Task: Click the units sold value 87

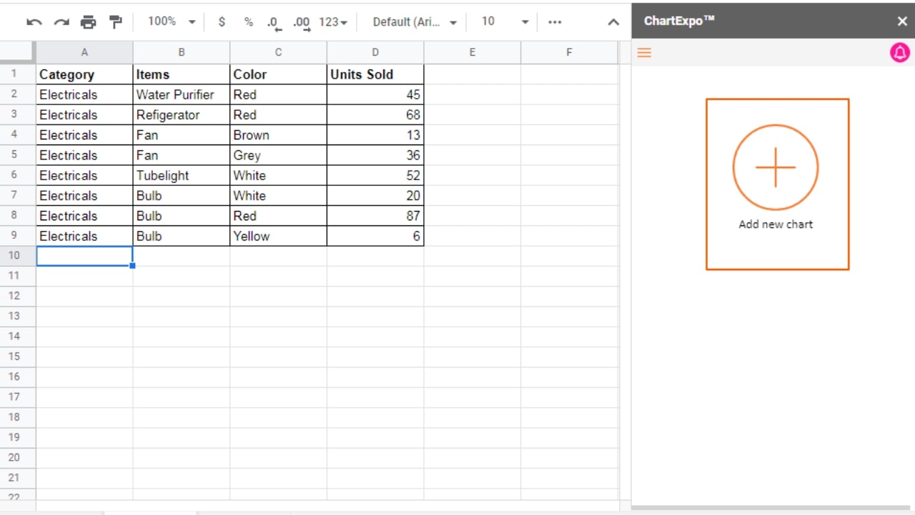Action: point(375,216)
